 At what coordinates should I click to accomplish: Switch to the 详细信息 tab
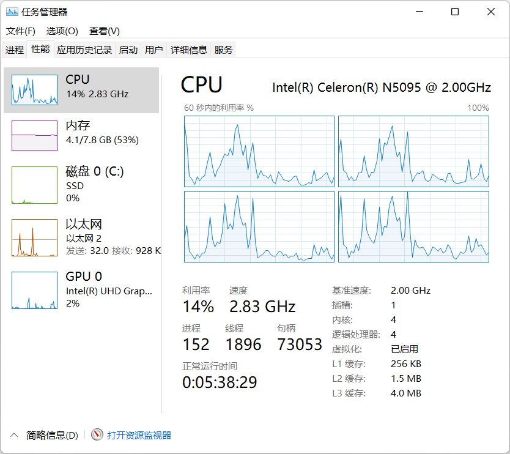tap(187, 50)
